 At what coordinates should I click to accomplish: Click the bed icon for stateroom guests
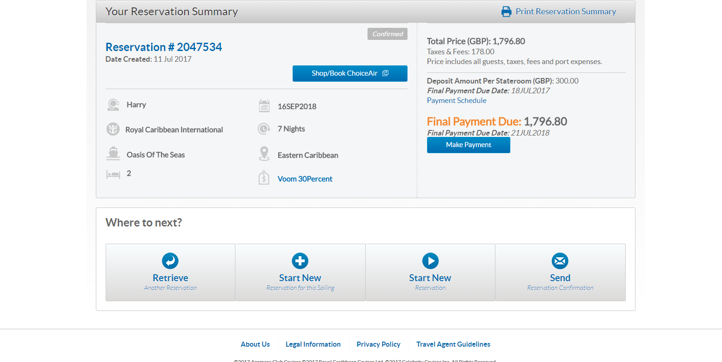[113, 175]
